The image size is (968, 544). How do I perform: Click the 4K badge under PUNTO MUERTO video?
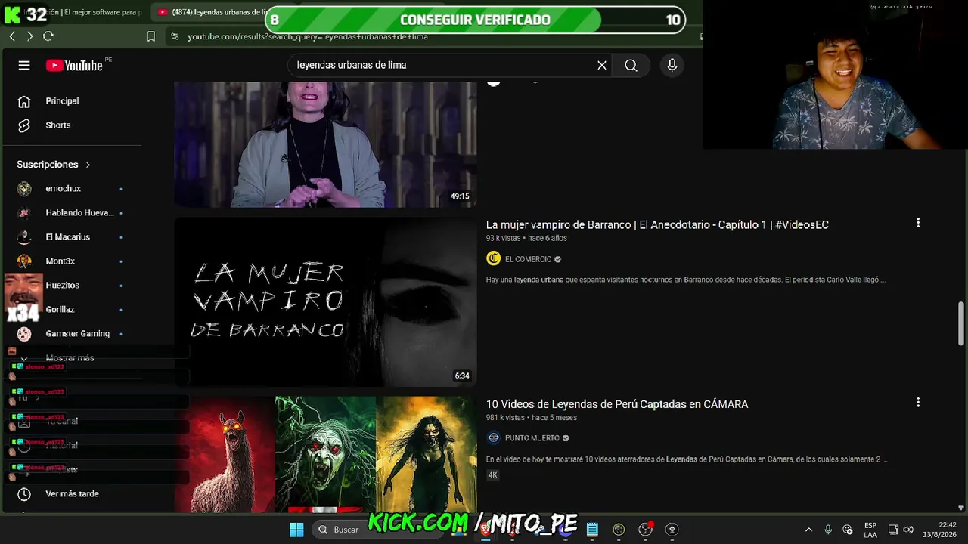[493, 475]
